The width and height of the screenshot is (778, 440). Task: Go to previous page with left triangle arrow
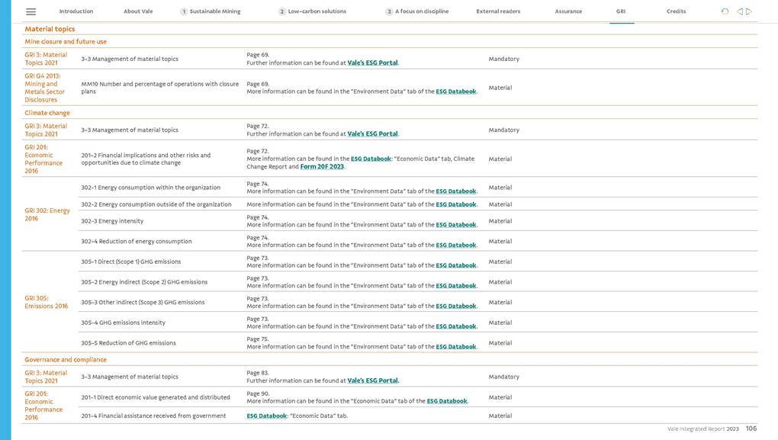tap(740, 11)
